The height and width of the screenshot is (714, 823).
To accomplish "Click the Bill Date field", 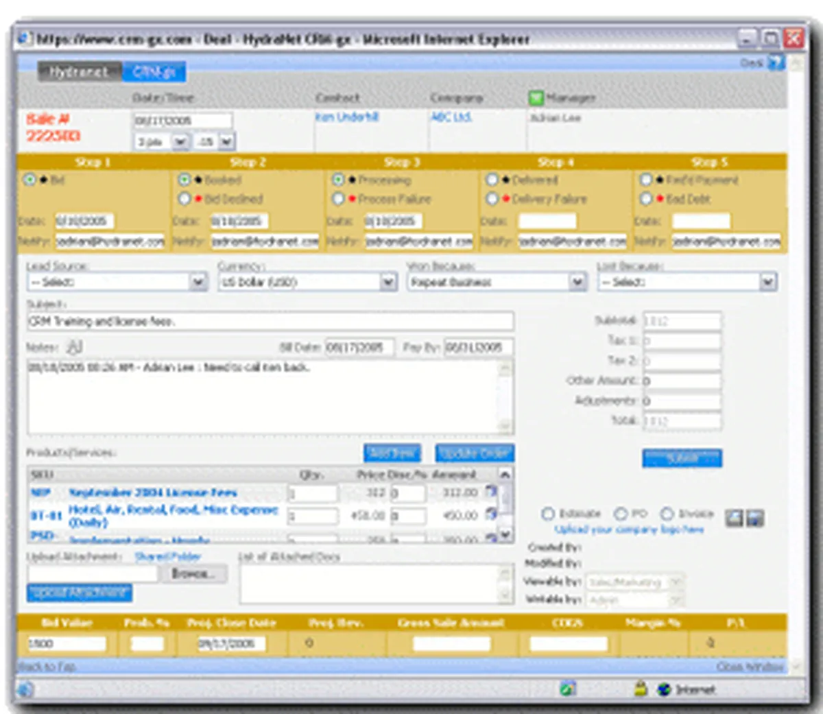I will [359, 347].
